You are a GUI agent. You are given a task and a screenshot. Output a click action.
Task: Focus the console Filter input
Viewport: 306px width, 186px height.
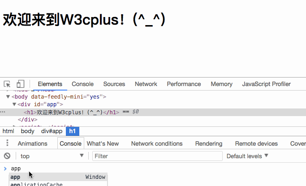[x=157, y=156]
